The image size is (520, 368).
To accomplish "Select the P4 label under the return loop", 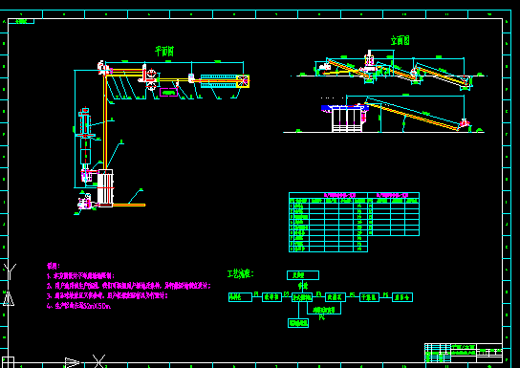I will (x=322, y=317).
